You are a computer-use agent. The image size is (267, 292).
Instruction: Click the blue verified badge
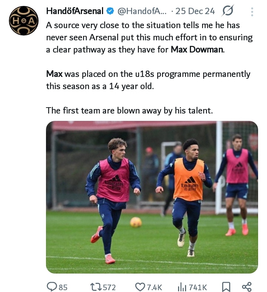coord(110,11)
